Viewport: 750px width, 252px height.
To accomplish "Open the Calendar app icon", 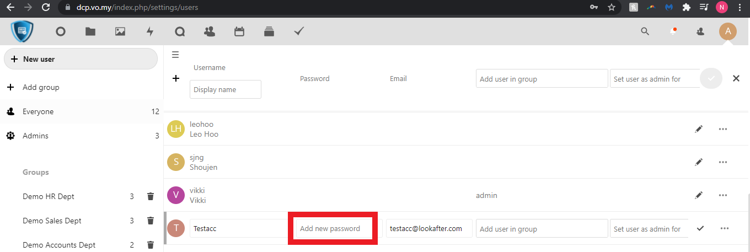I will [x=239, y=31].
